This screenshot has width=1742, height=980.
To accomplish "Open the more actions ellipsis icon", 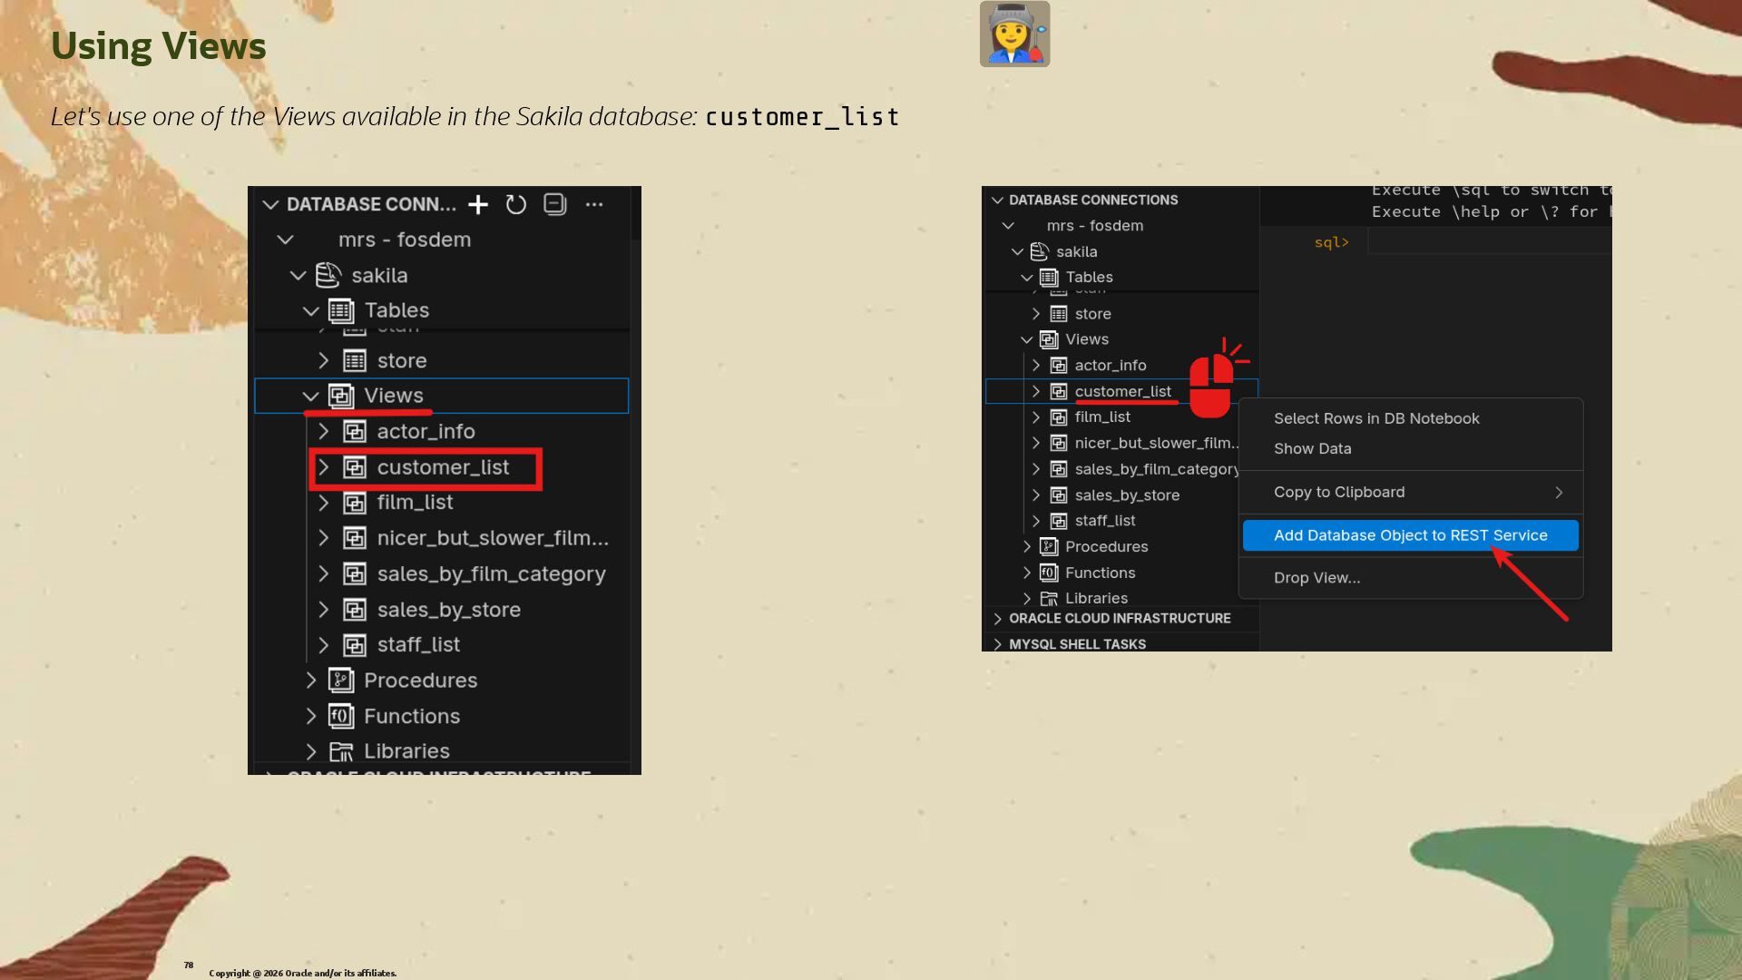I will click(x=593, y=205).
